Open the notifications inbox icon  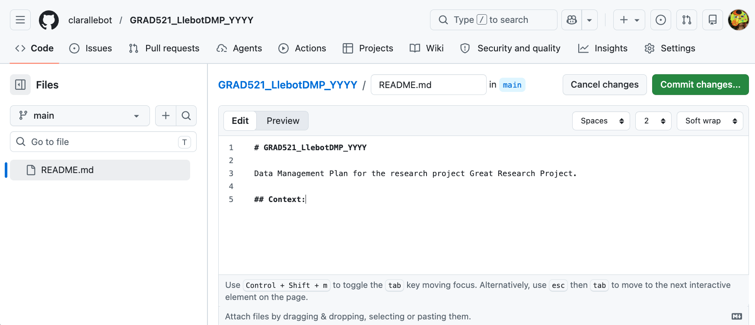[x=713, y=20]
